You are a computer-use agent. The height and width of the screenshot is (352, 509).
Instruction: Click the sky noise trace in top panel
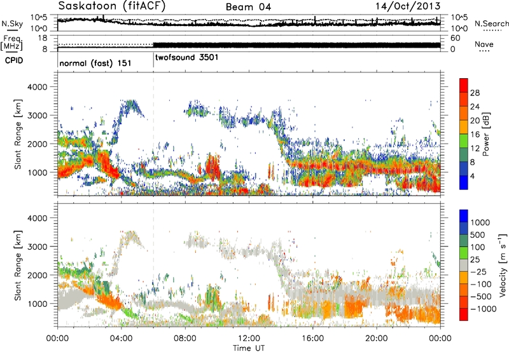249,24
